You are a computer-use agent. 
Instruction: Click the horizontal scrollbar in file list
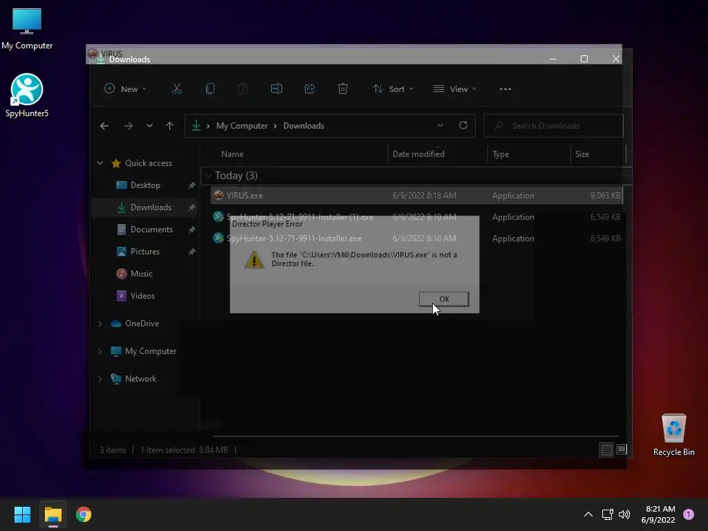click(415, 436)
